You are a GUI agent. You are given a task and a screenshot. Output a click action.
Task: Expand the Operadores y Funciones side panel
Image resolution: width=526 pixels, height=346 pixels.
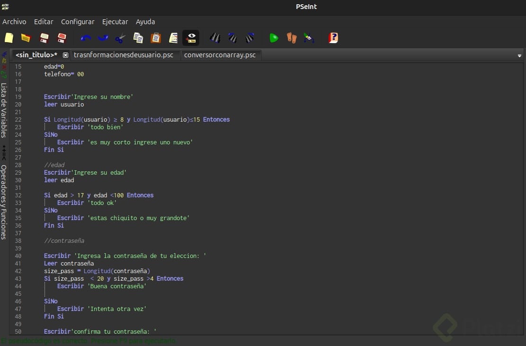click(4, 201)
